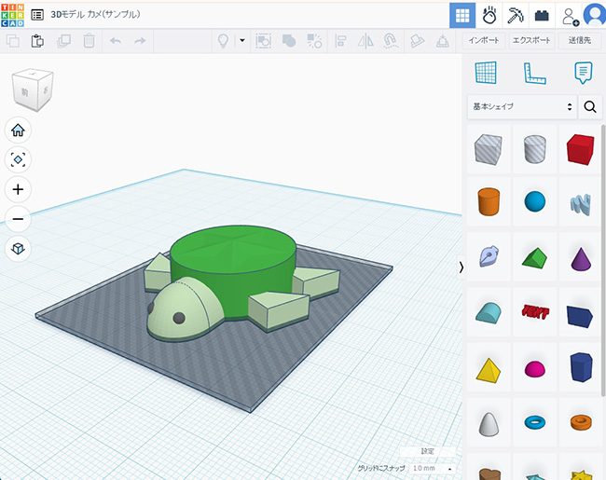Image resolution: width=606 pixels, height=480 pixels.
Task: Click the zoom in plus button
Action: 18,189
